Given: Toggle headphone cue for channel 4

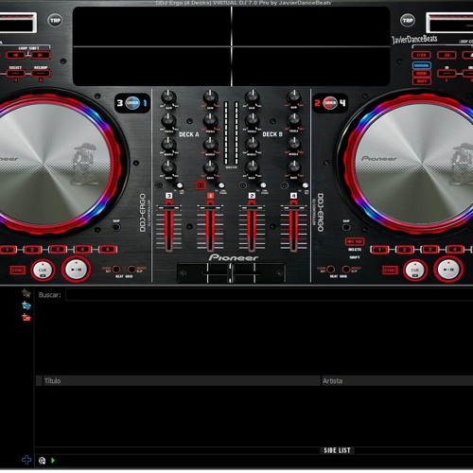Looking at the screenshot, I should click(285, 185).
